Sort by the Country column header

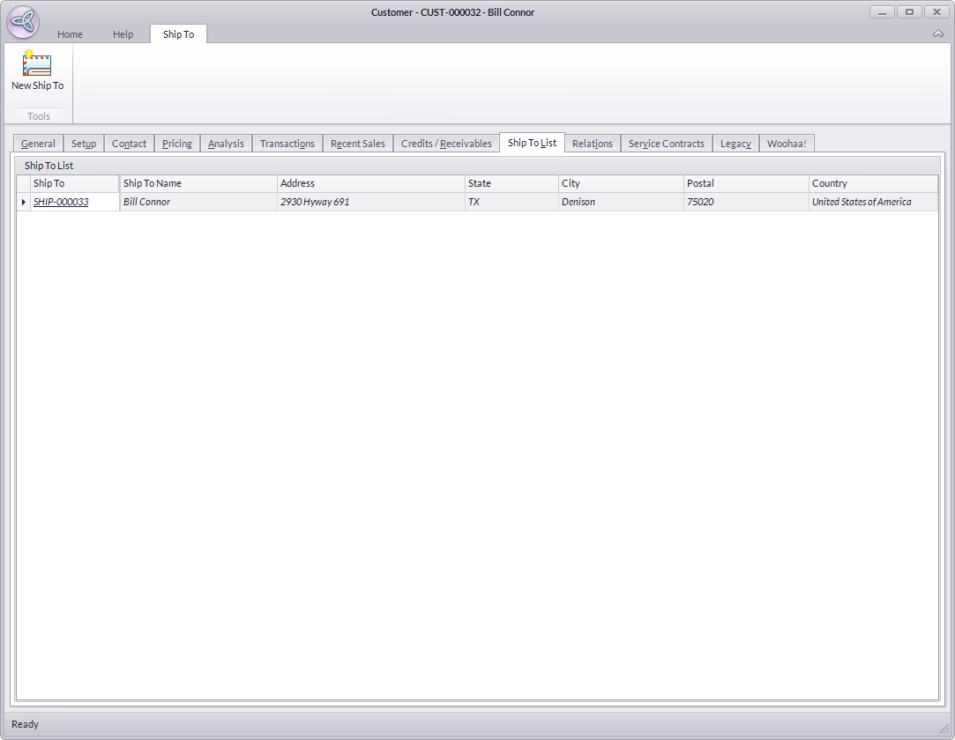[873, 183]
